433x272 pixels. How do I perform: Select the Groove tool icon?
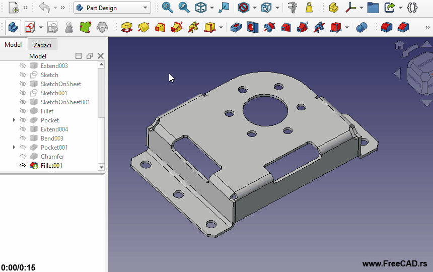point(269,27)
